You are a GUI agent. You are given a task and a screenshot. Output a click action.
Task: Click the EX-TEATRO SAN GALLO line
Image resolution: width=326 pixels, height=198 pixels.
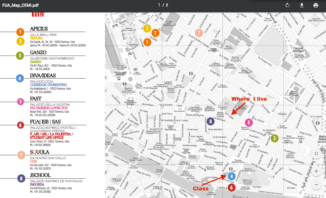[x=48, y=158]
